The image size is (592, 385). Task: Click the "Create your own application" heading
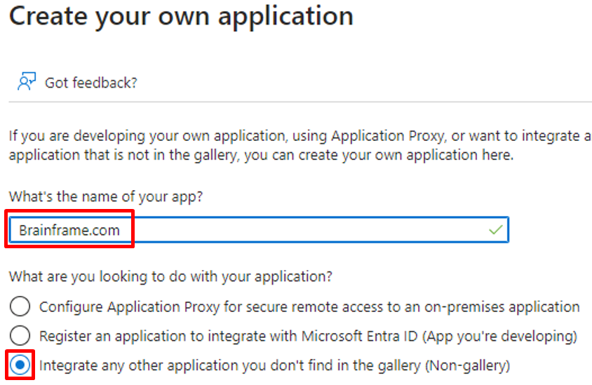click(181, 16)
